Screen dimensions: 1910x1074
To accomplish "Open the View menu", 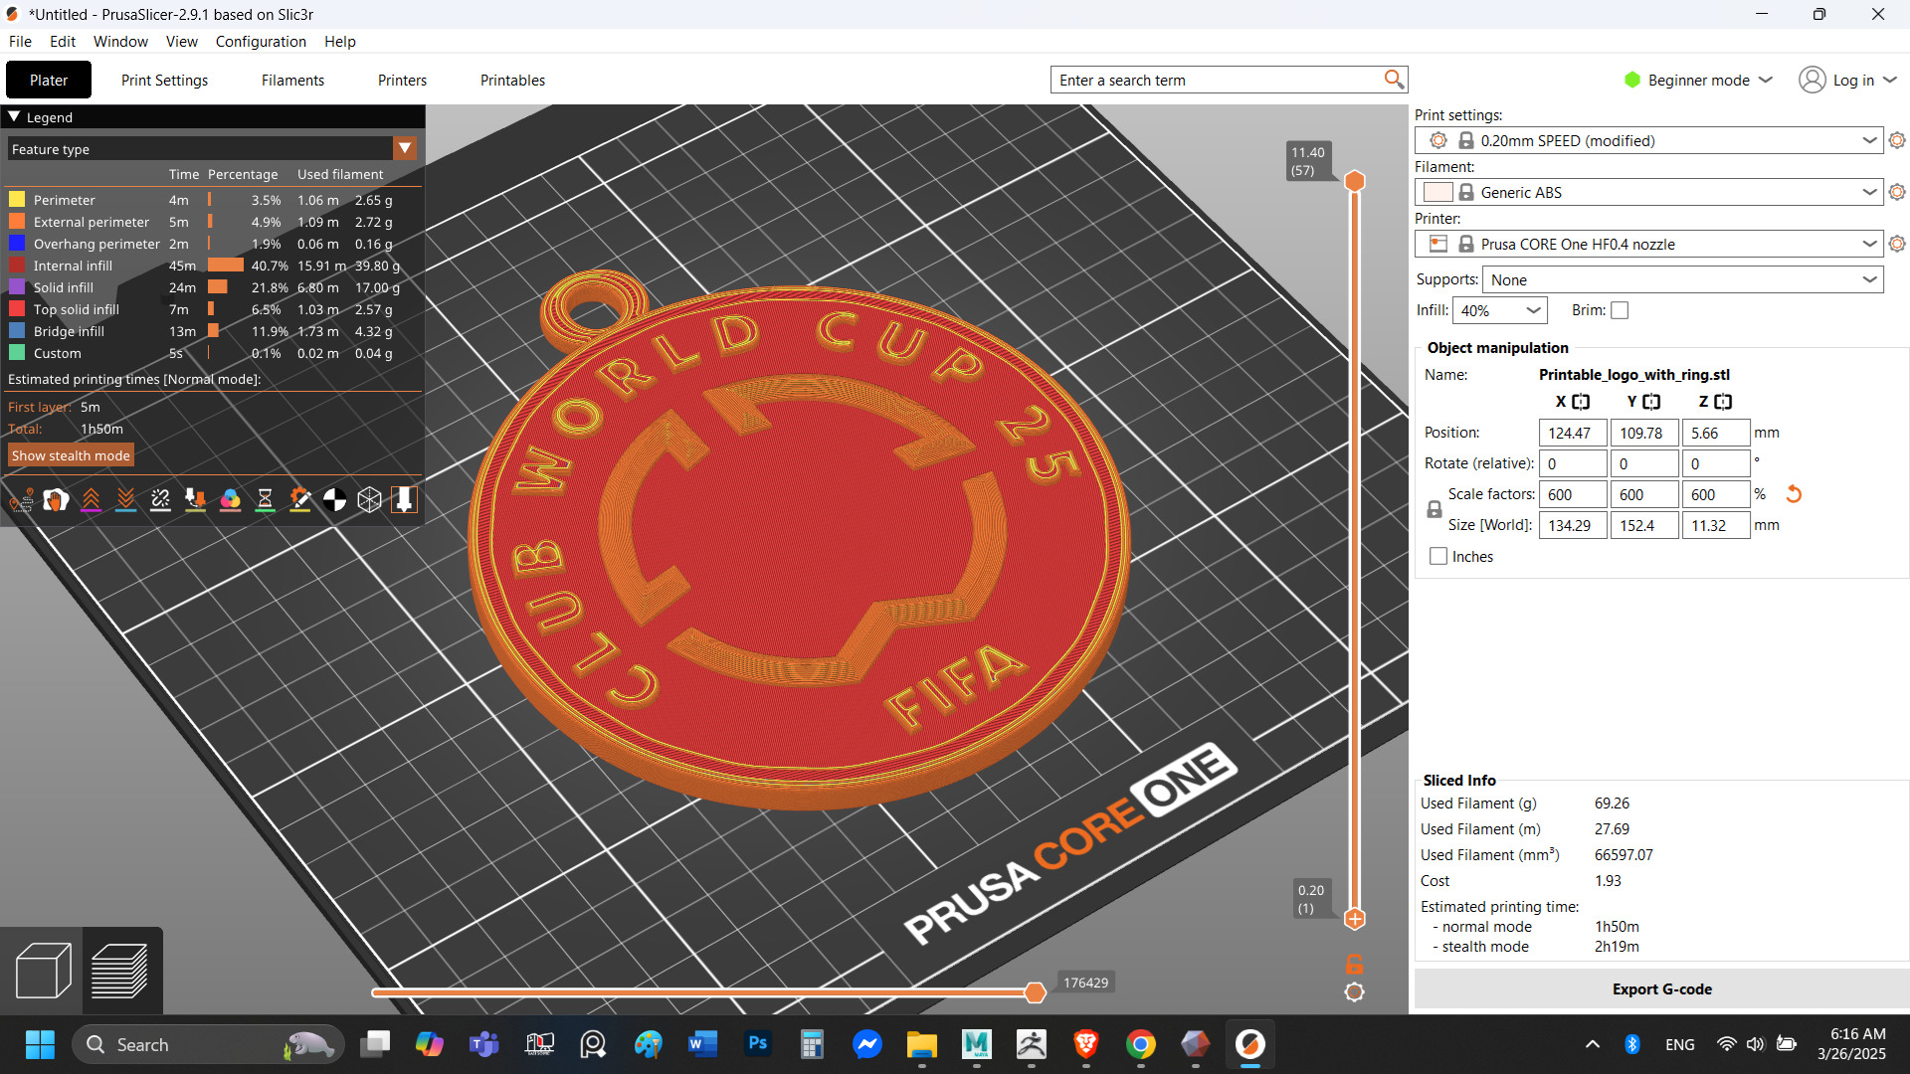I will pos(181,41).
